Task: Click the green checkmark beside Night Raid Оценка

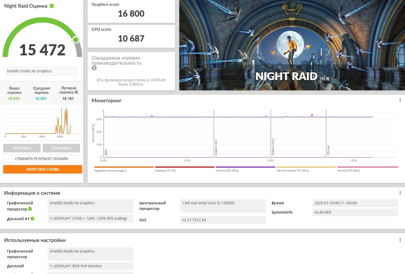Action: pyautogui.click(x=52, y=6)
